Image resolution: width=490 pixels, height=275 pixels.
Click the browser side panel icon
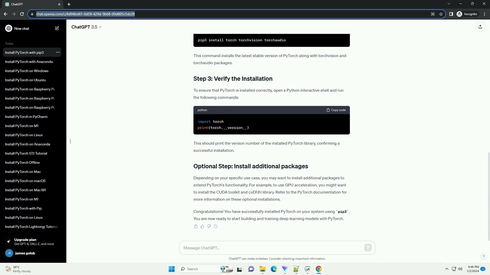[451, 14]
